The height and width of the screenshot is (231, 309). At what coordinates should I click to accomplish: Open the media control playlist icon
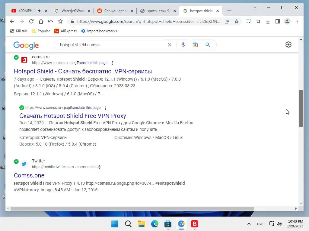click(x=249, y=21)
